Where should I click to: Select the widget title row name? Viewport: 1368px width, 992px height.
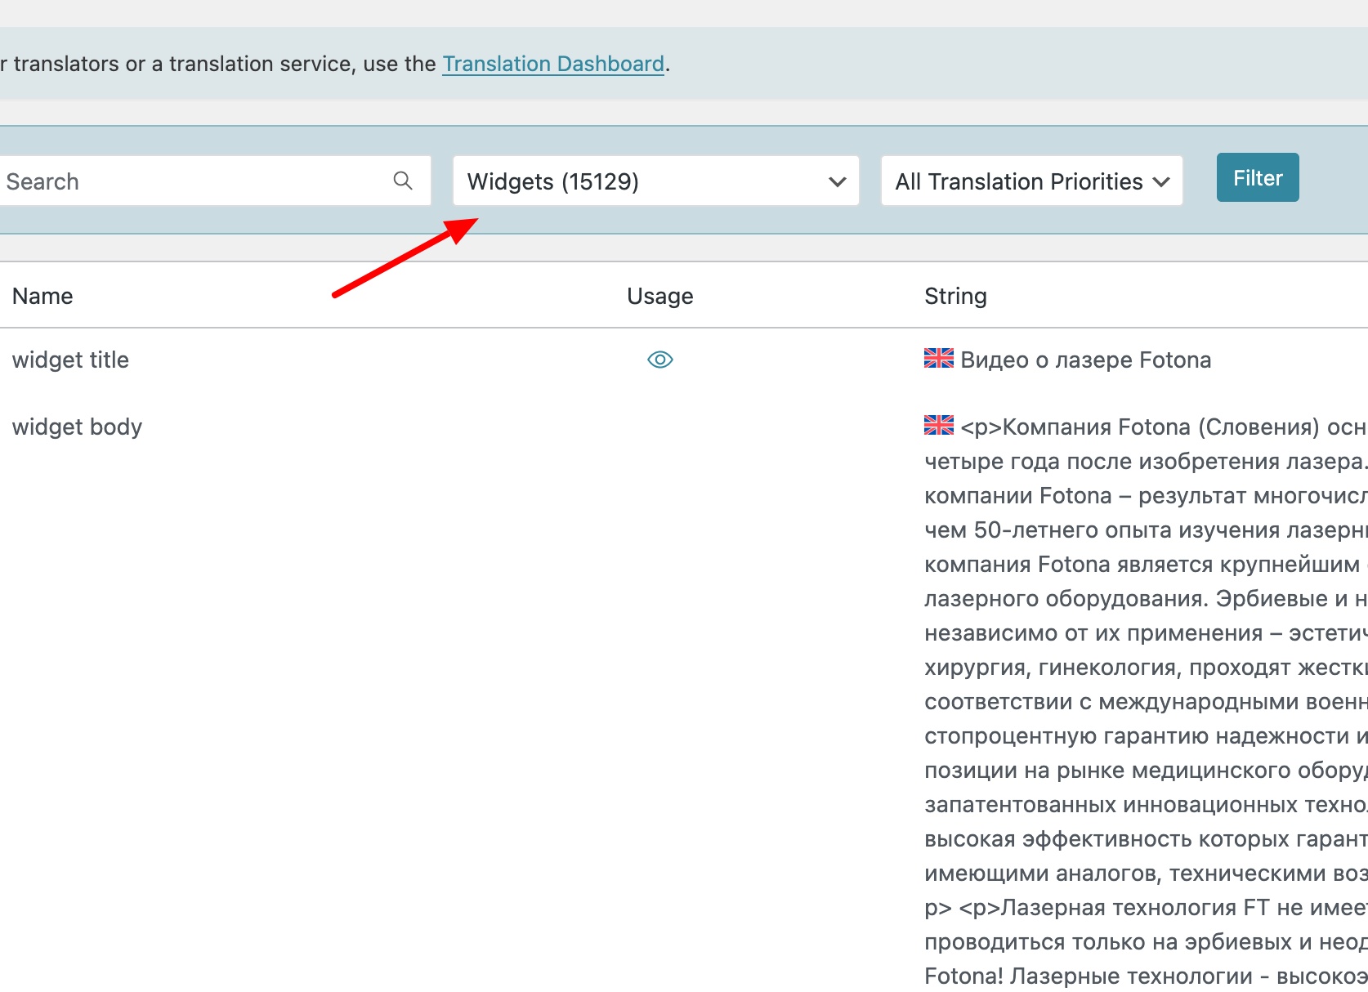pos(70,360)
